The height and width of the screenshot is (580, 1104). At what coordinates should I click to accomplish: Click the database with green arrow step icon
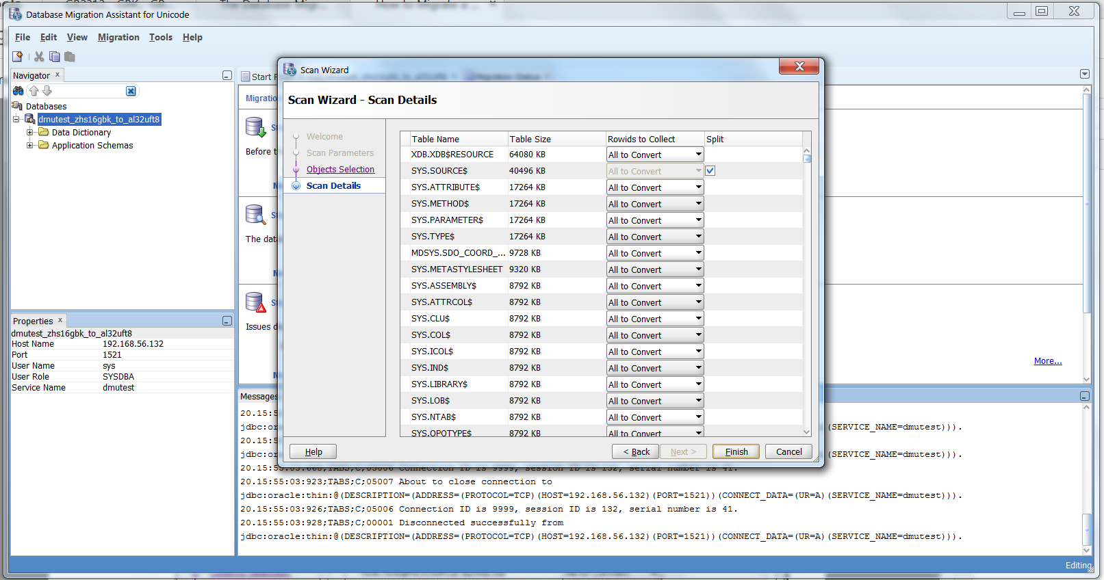click(255, 127)
